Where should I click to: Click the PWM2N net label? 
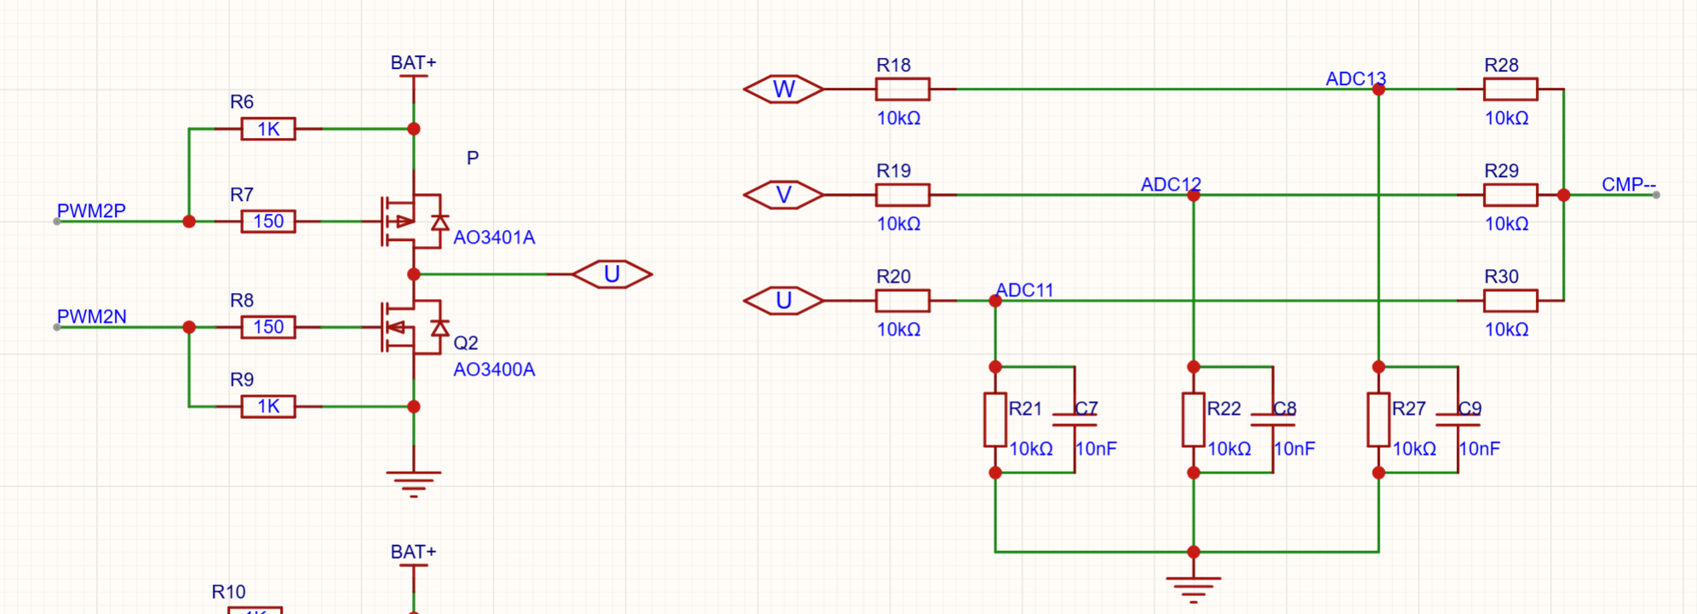(x=91, y=316)
